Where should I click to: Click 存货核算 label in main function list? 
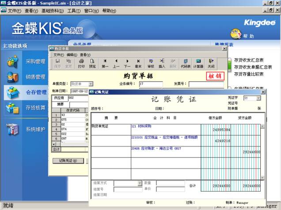click(35, 108)
